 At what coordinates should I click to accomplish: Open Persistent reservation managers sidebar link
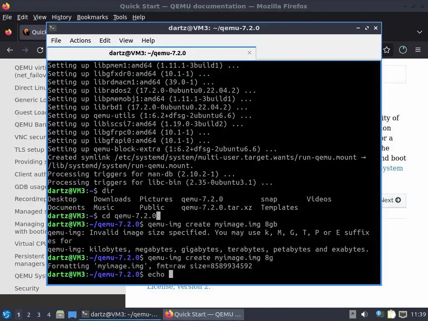pos(30,260)
